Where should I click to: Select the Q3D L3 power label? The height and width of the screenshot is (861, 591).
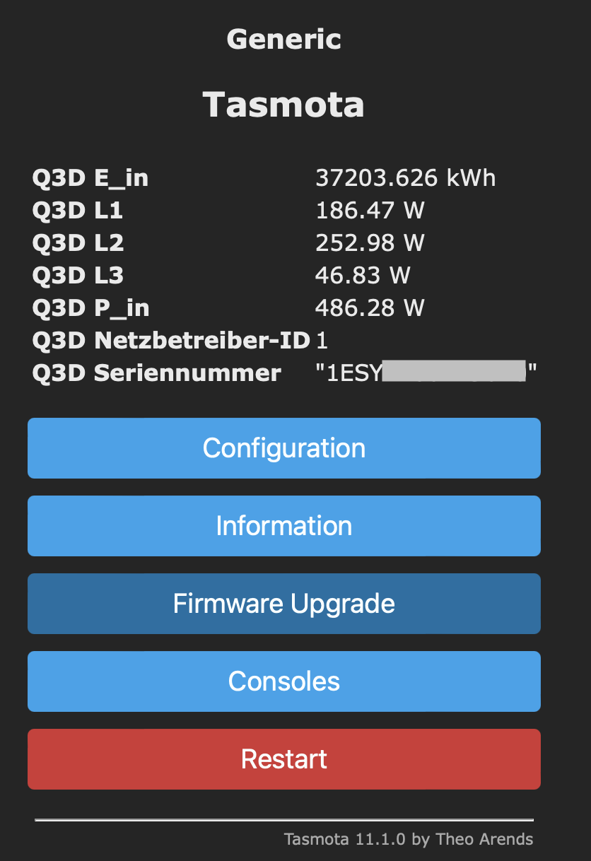coord(78,275)
